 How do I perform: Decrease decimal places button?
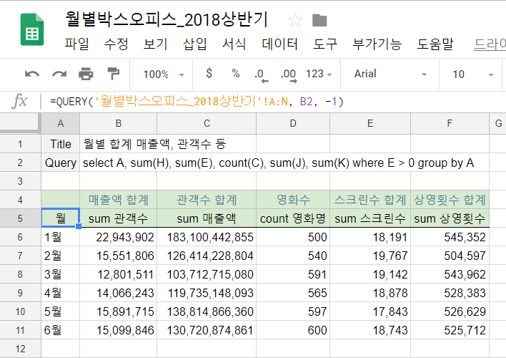point(259,74)
